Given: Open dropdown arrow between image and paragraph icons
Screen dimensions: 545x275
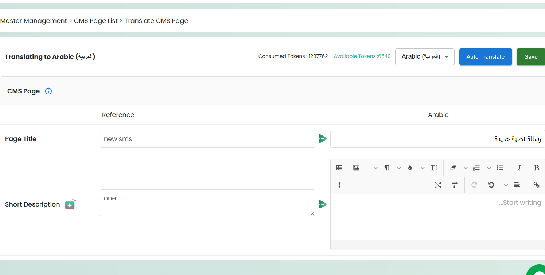Looking at the screenshot, I should (375, 168).
